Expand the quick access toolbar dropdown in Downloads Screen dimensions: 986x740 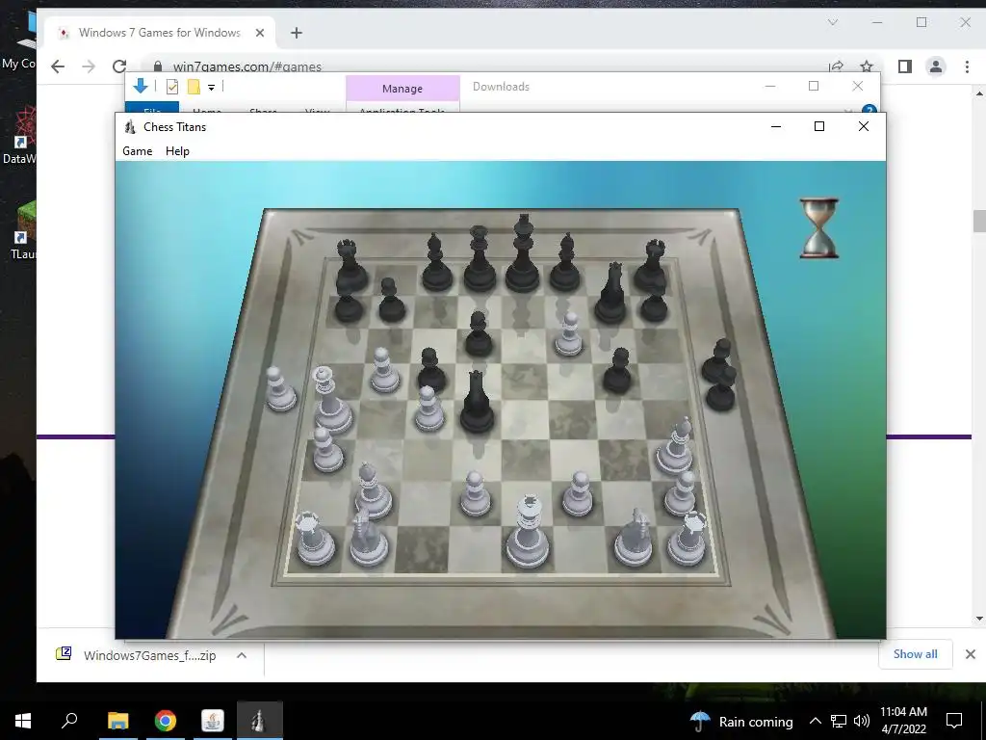pos(211,88)
